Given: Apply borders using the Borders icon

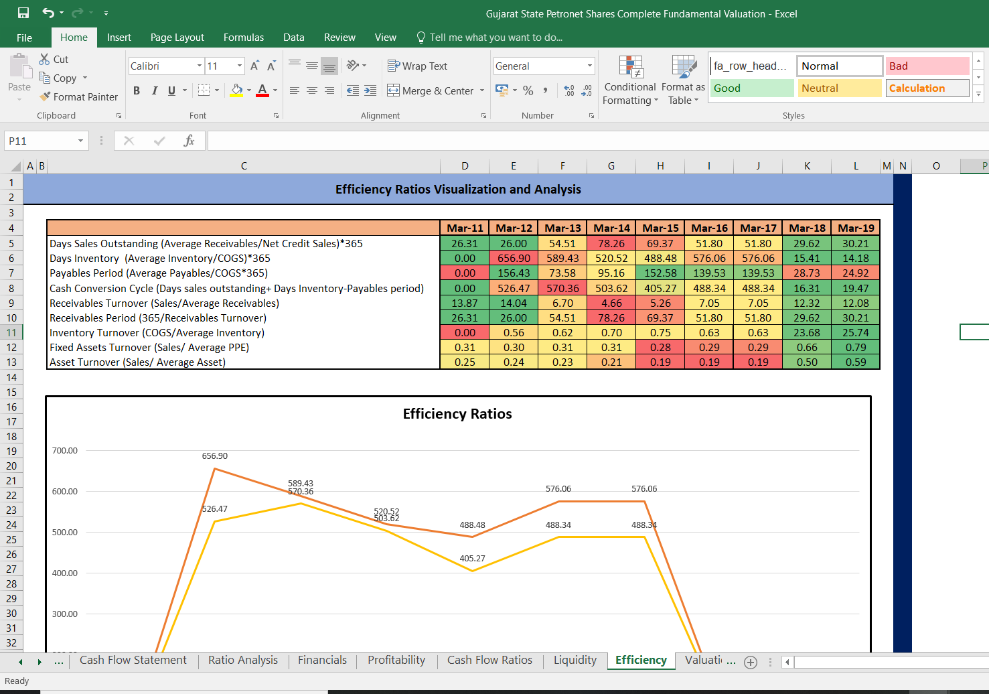Looking at the screenshot, I should (204, 90).
